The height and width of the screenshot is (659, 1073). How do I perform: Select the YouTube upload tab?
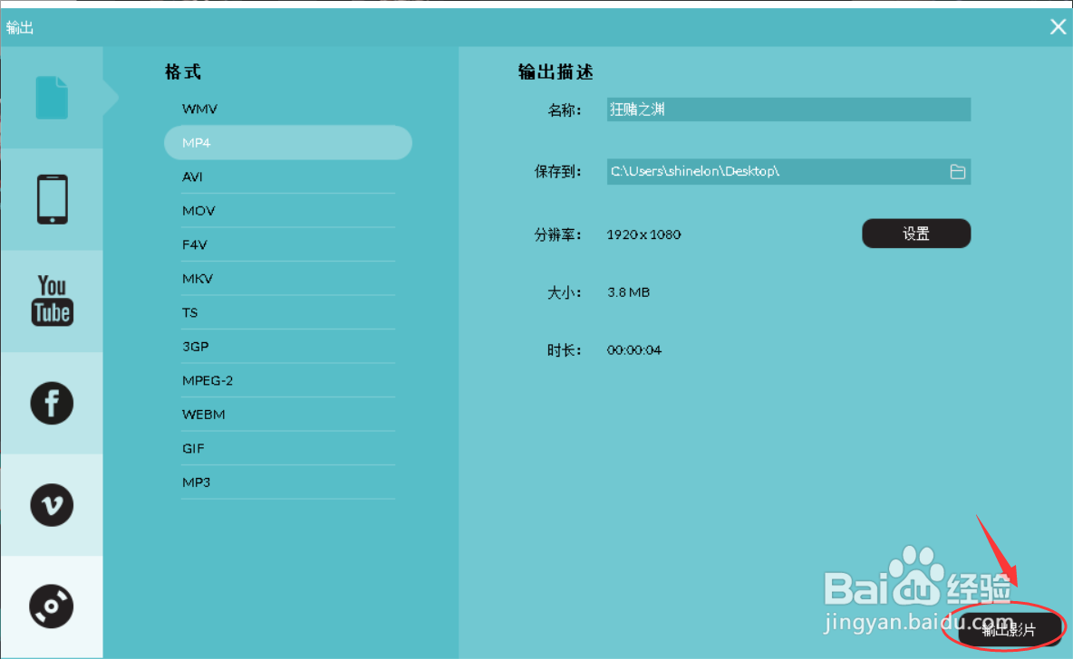[x=52, y=301]
